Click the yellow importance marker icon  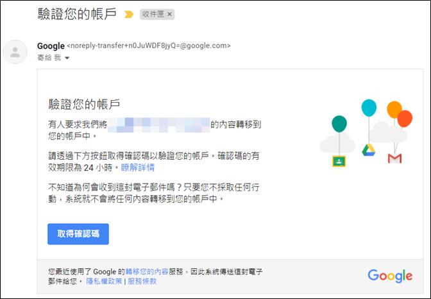129,14
